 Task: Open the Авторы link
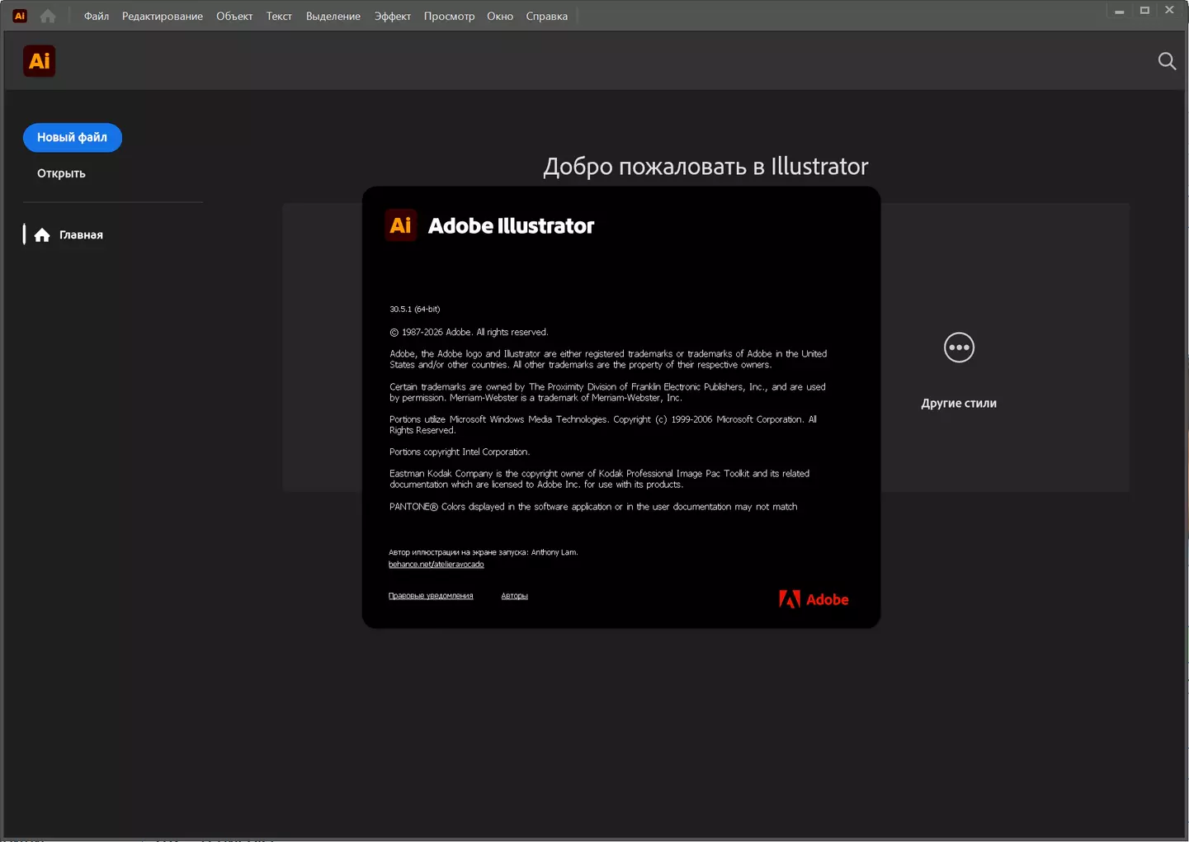click(515, 596)
